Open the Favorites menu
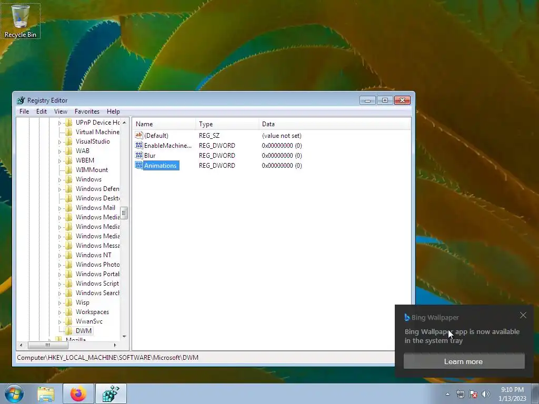The image size is (539, 404). pyautogui.click(x=87, y=112)
